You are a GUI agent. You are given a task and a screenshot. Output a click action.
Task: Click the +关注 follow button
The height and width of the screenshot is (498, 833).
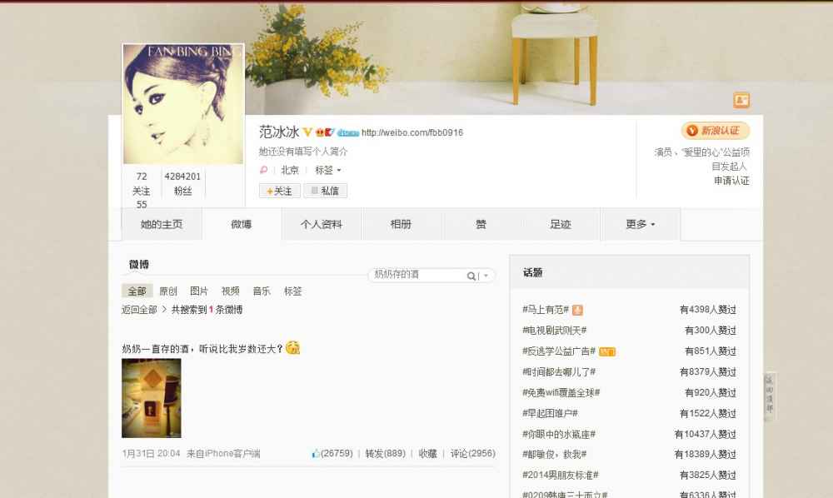(x=279, y=191)
